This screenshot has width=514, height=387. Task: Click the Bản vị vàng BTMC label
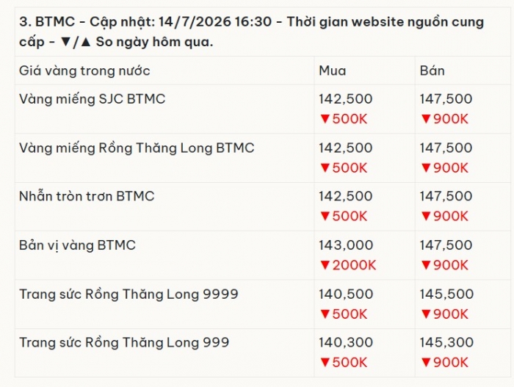77,246
